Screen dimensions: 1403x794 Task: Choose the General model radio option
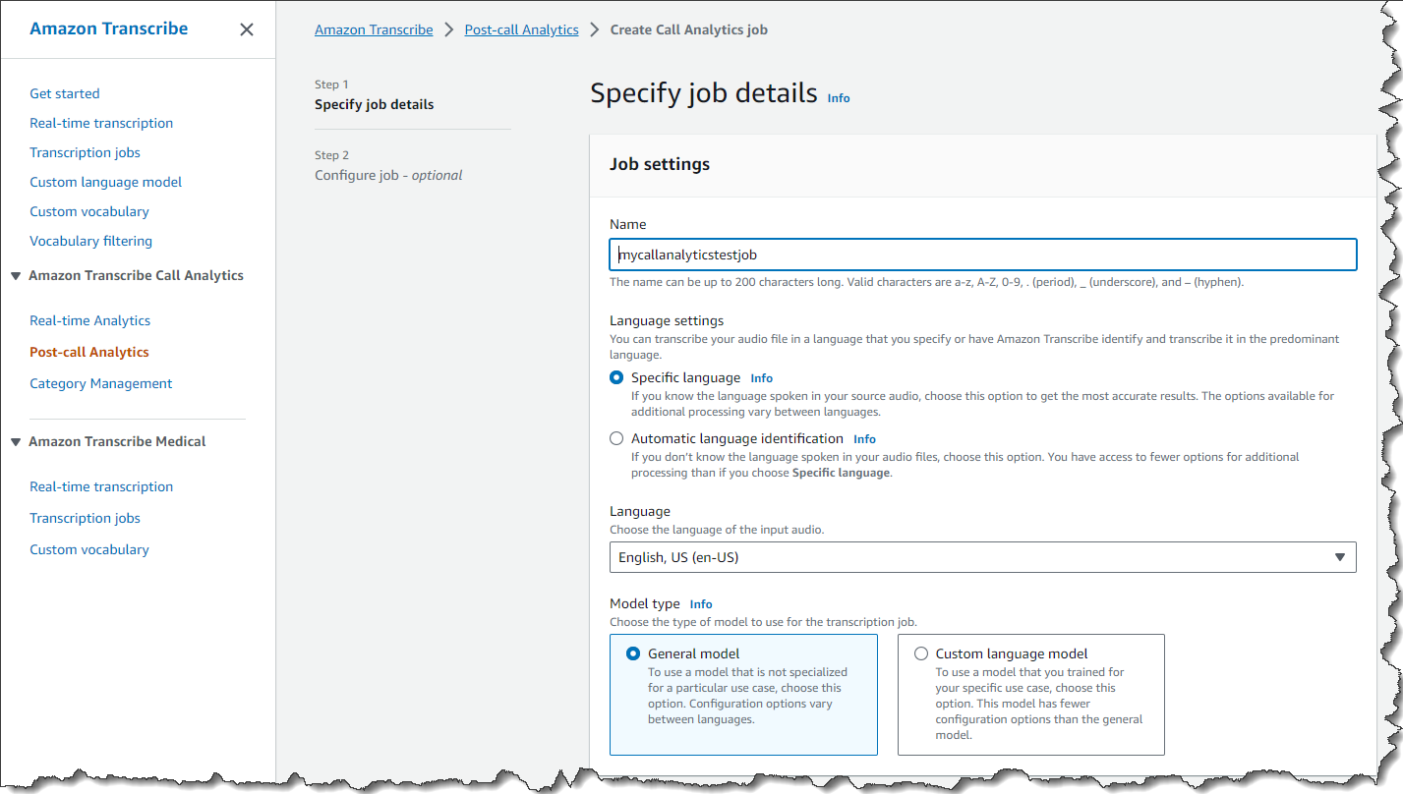pyautogui.click(x=633, y=653)
